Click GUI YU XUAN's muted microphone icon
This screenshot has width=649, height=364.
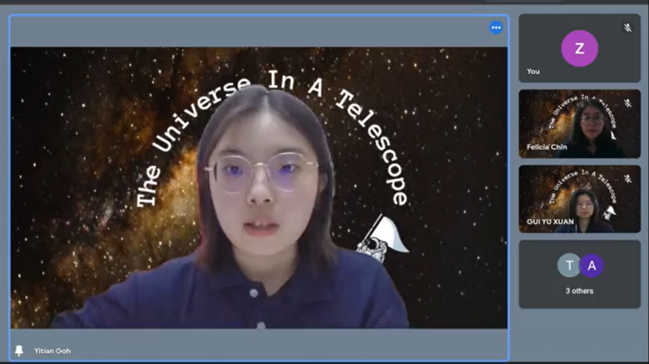coord(627,179)
